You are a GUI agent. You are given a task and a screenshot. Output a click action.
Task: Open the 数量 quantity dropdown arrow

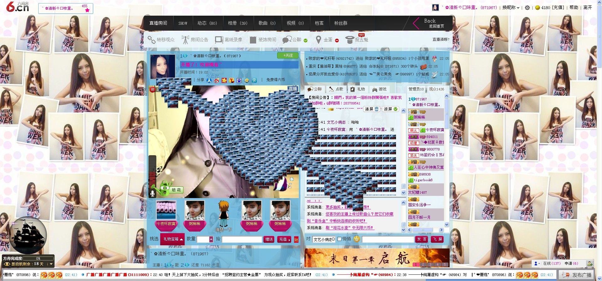click(211, 239)
